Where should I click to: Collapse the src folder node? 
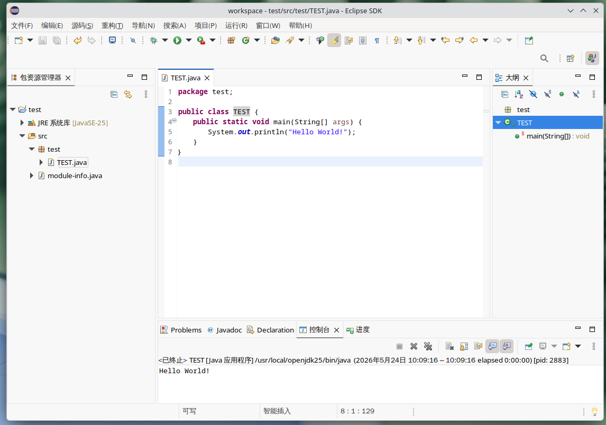[22, 136]
